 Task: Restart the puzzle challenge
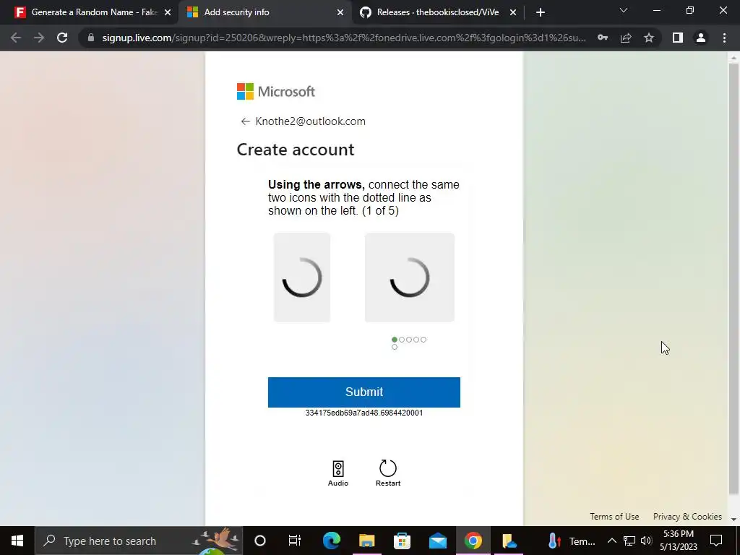[388, 473]
